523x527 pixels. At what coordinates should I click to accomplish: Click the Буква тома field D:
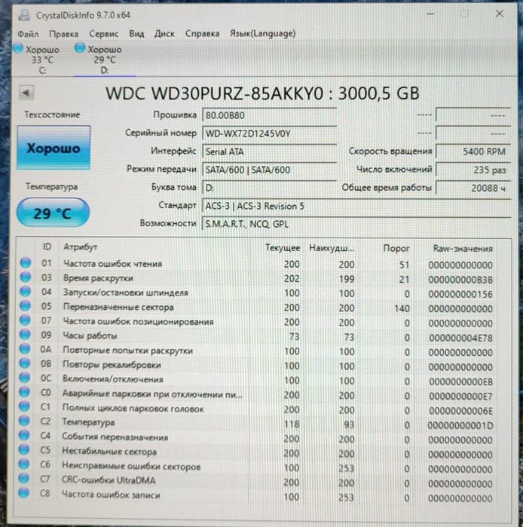(269, 188)
